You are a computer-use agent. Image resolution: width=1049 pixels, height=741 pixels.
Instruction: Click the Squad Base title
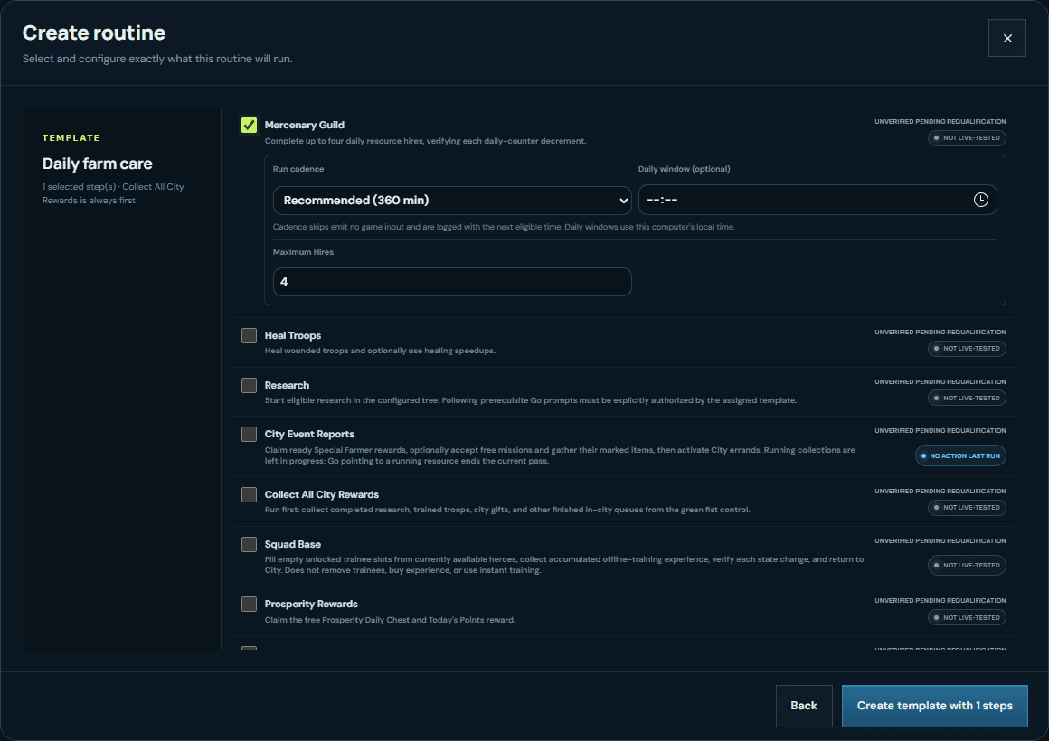tap(292, 544)
